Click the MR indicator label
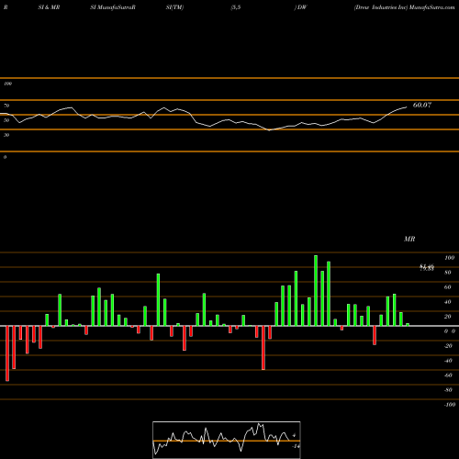 point(409,239)
